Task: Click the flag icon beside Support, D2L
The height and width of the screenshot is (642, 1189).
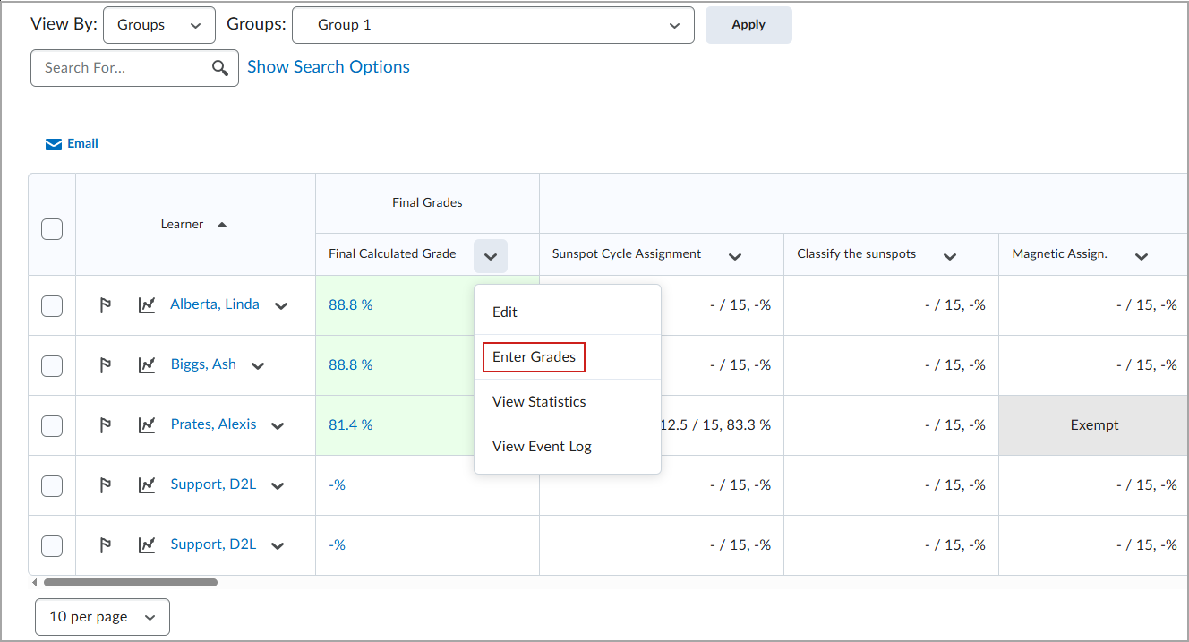Action: [106, 484]
